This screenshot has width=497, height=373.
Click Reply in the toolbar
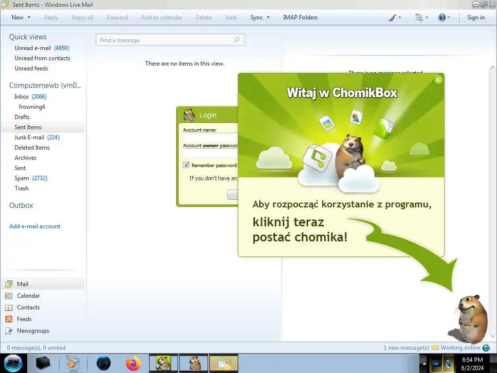tap(51, 17)
